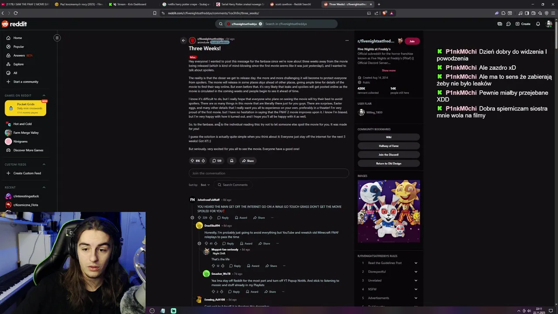Select Return to Old Design
The image size is (558, 314).
coord(389,164)
